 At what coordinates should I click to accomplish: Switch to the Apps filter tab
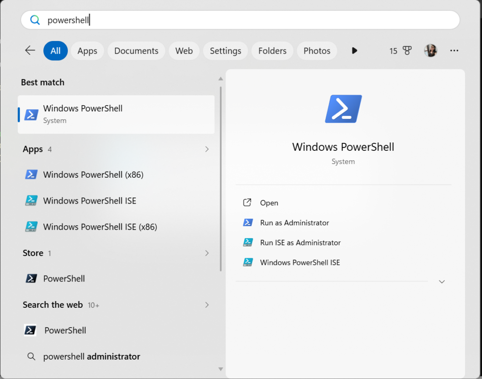coord(87,50)
